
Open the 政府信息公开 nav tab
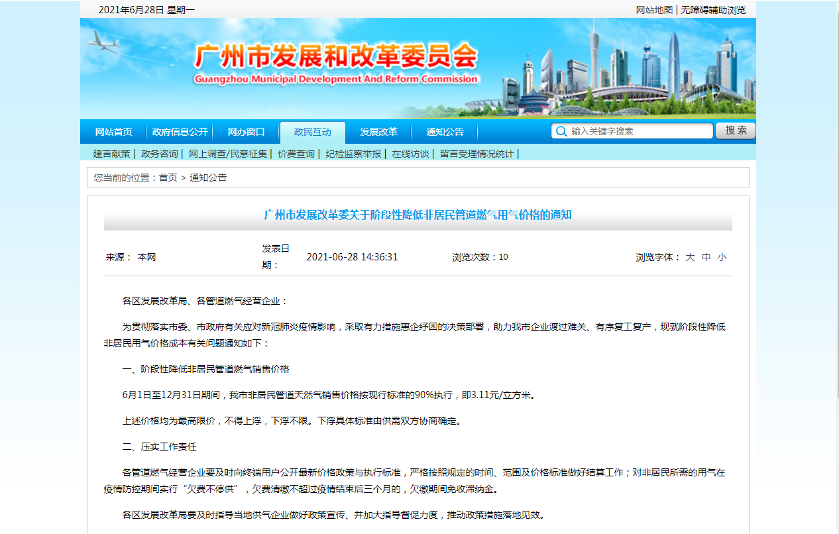point(180,132)
